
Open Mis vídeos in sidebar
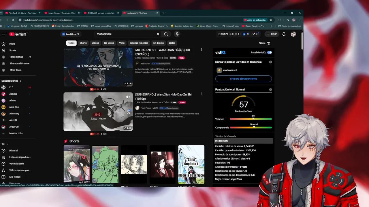coord(15,177)
